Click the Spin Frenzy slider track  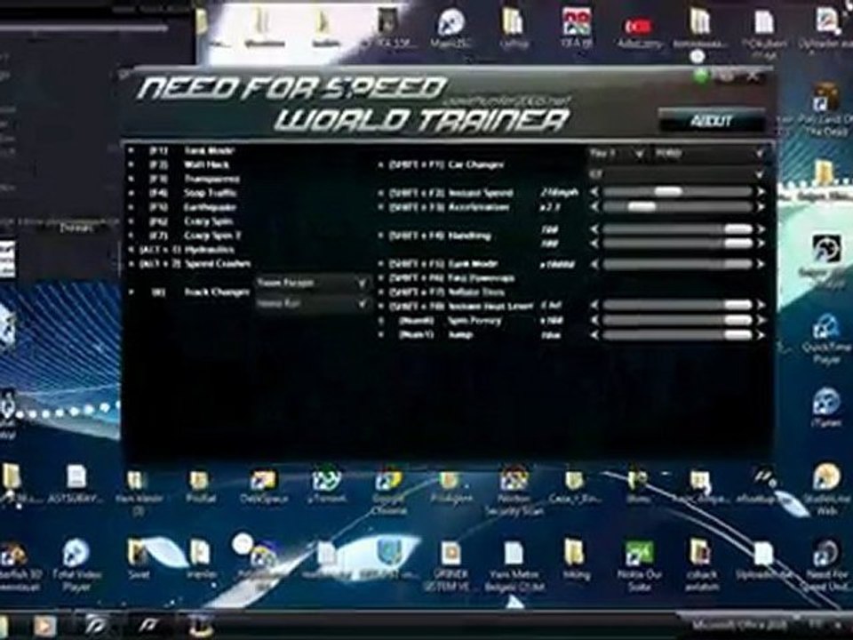tap(677, 321)
